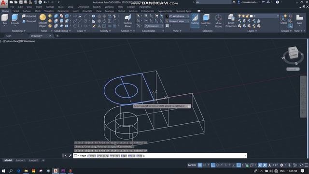Open the No Filter selection tool
This screenshot has width=309, height=174.
206,20
